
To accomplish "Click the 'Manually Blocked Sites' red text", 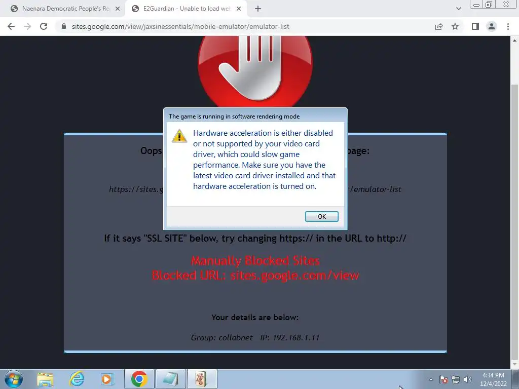I will [255, 261].
